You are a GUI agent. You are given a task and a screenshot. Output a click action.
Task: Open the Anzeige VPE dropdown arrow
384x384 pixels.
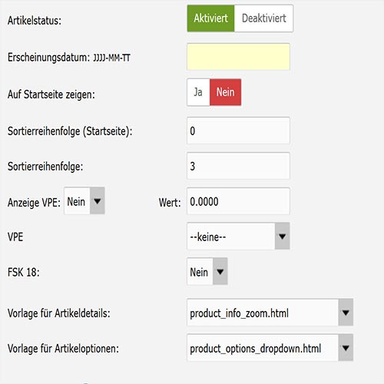click(98, 201)
